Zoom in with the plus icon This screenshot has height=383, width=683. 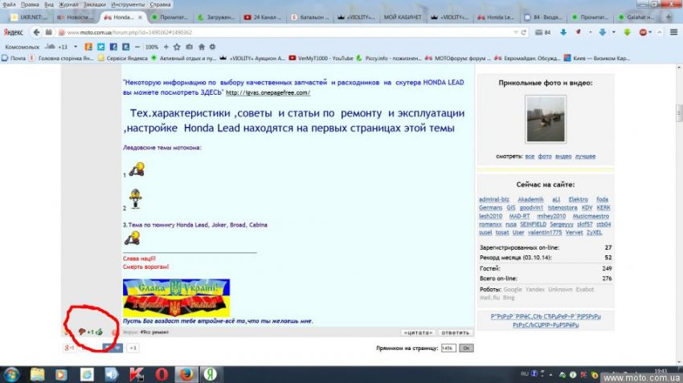[166, 47]
